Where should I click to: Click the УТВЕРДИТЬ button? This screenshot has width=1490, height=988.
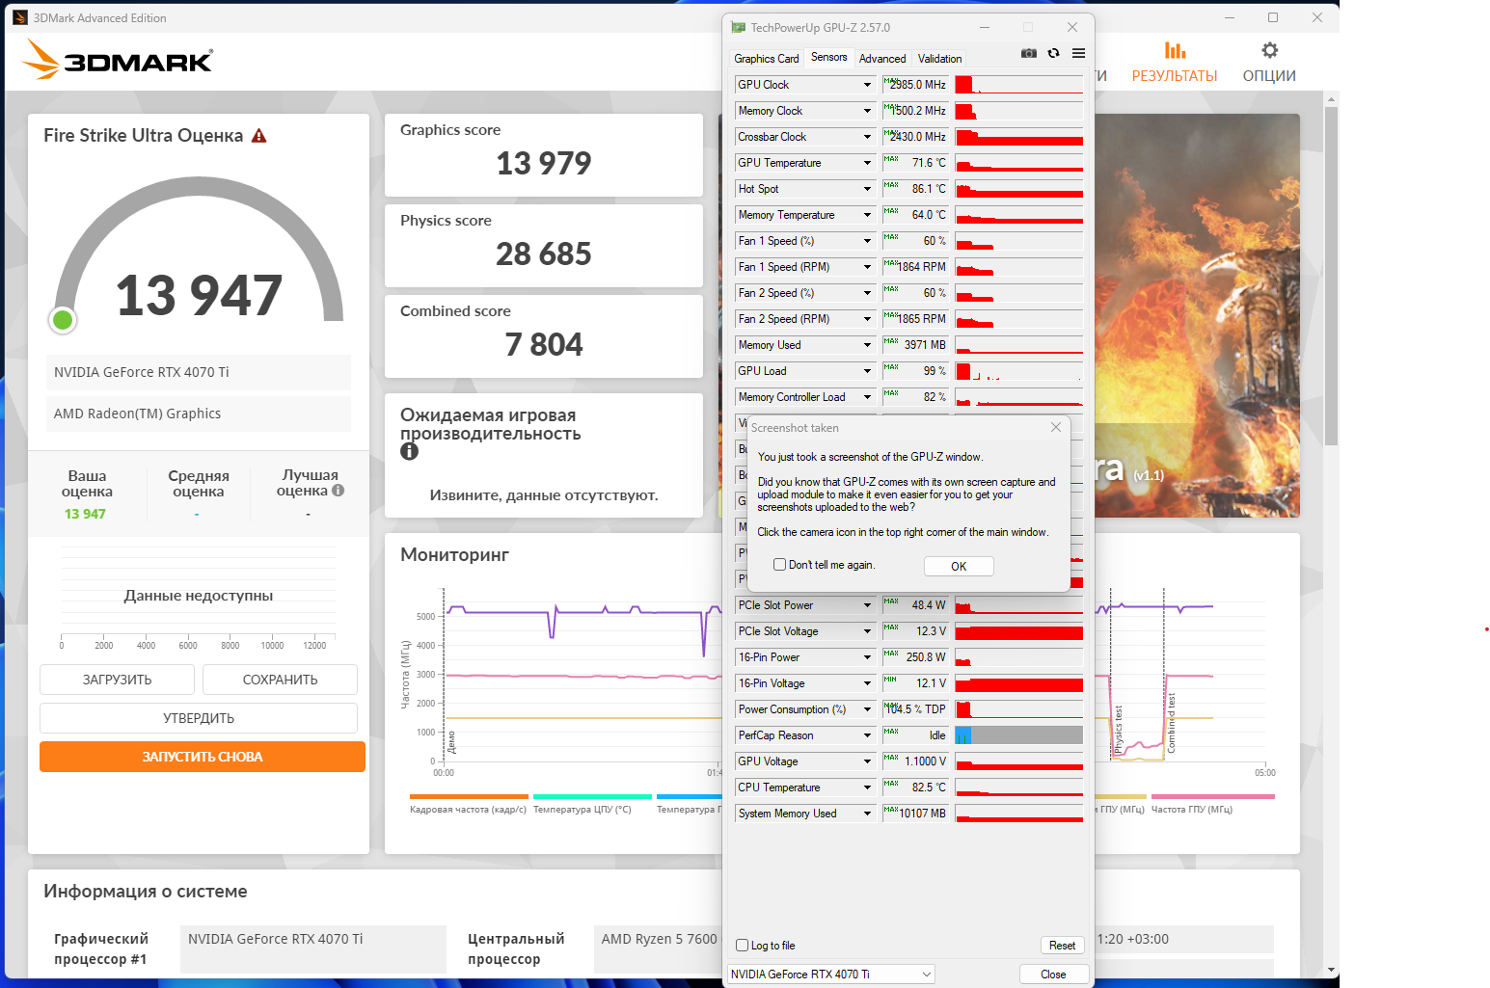199,718
